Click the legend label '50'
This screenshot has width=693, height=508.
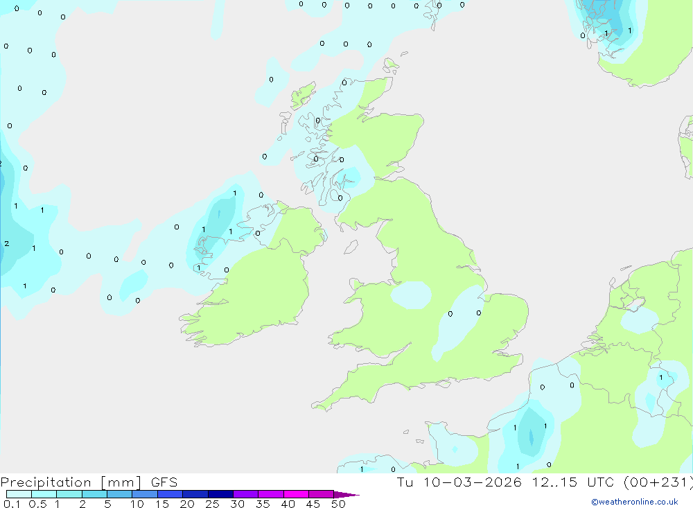point(338,504)
